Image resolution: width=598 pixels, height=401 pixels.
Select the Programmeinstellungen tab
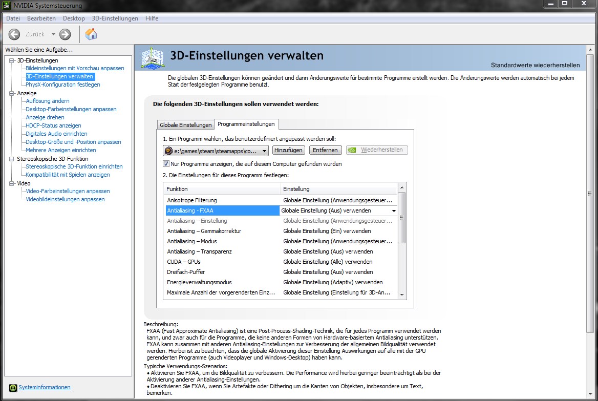tap(246, 124)
